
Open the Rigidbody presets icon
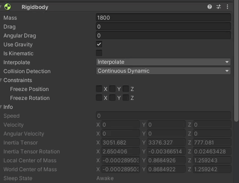click(x=218, y=7)
